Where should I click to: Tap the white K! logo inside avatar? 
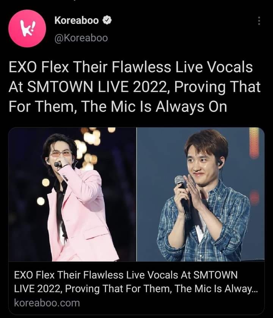pyautogui.click(x=27, y=28)
